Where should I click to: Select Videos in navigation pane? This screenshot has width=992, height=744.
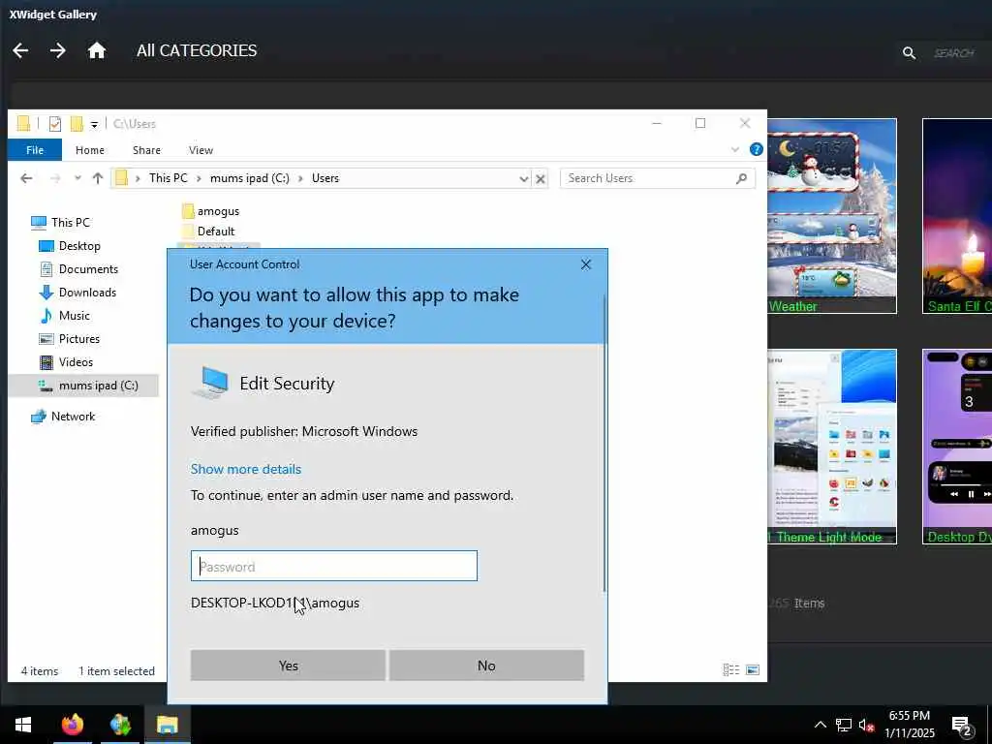pos(76,362)
